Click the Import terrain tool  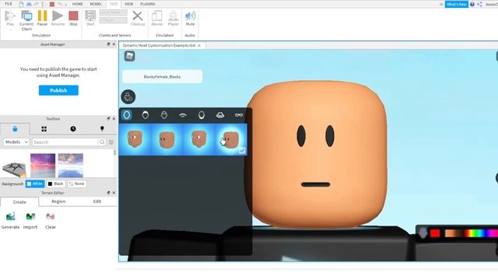[x=30, y=220]
